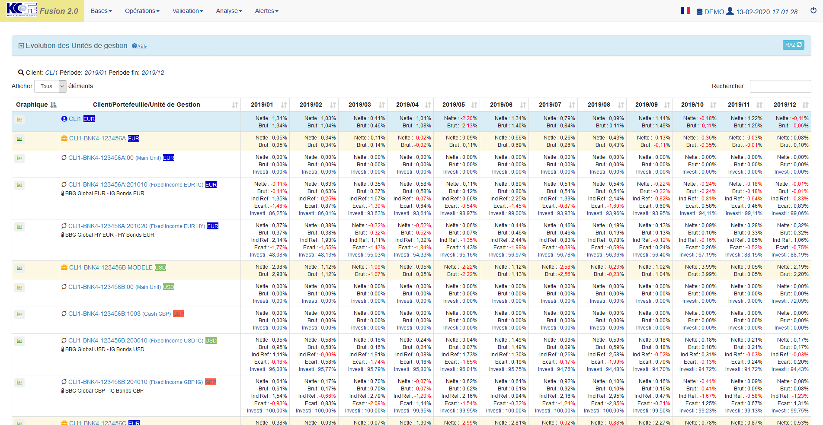Open chart icon for Fixed Income EUR HY row
Image resolution: width=823 pixels, height=425 pixels.
pos(19,227)
